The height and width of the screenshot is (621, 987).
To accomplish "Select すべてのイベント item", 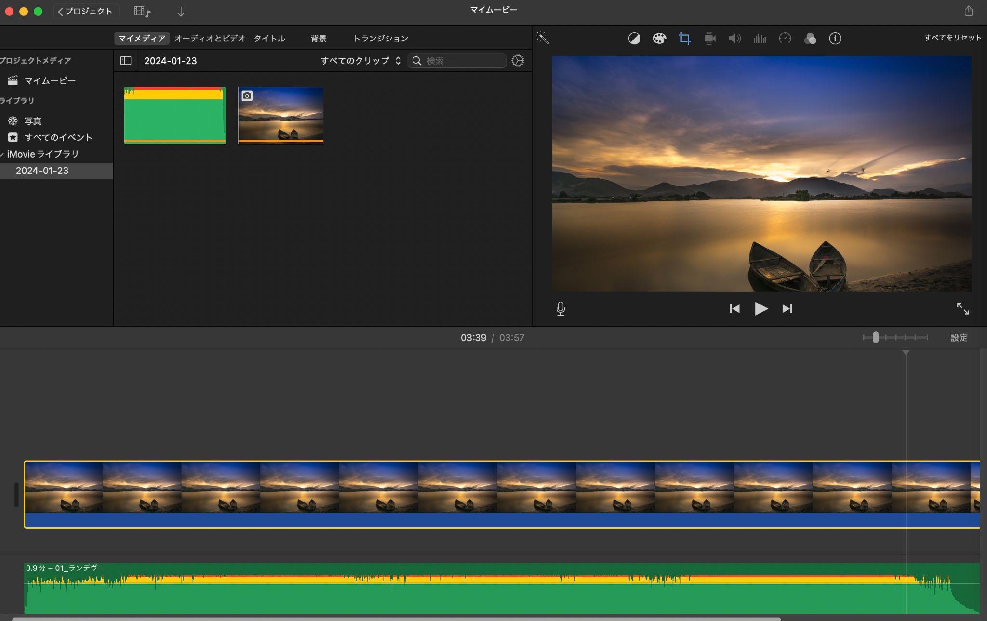I will 58,137.
